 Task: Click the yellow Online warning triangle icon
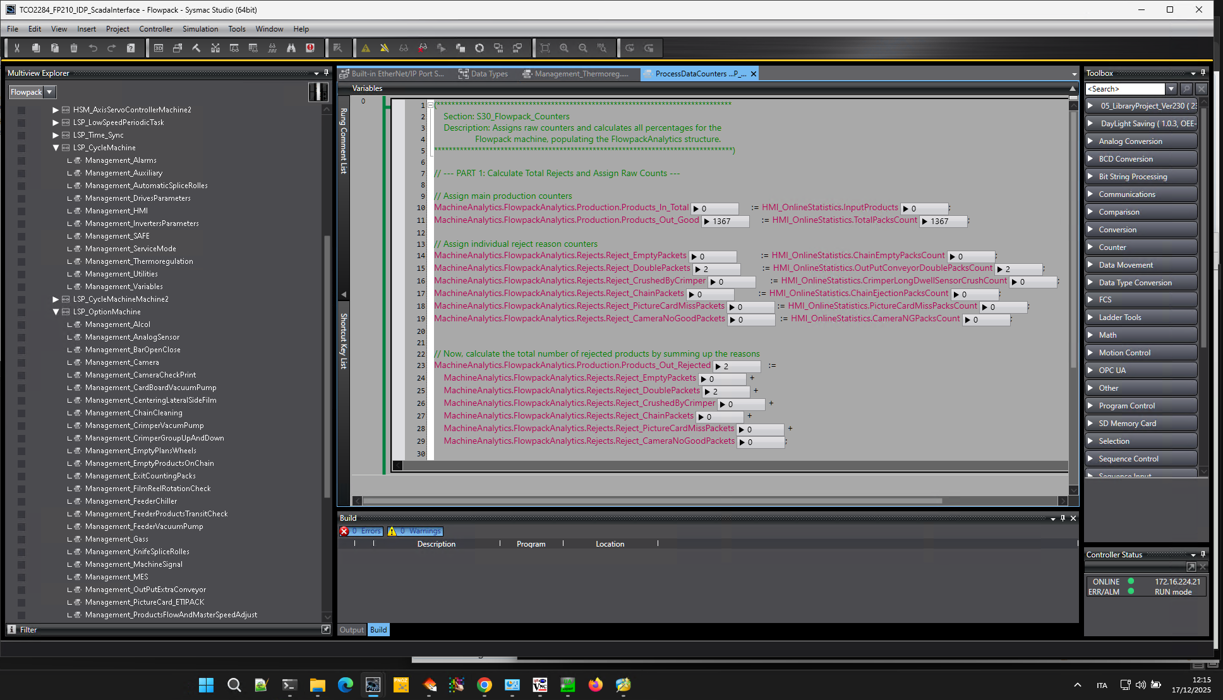[366, 48]
